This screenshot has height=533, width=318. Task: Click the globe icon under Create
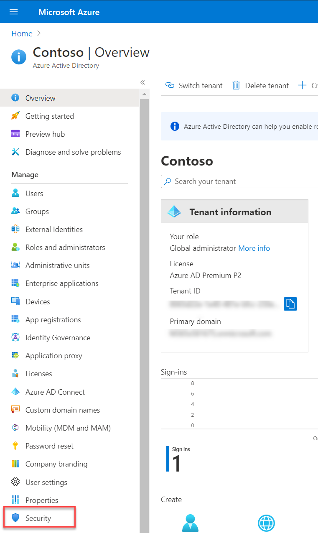(266, 523)
